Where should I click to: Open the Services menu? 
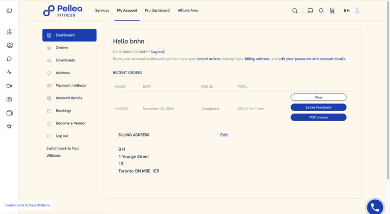[102, 11]
